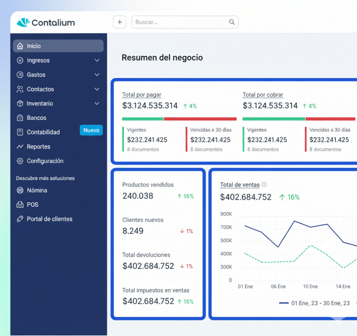Open the Total por pagar link

coord(142,95)
